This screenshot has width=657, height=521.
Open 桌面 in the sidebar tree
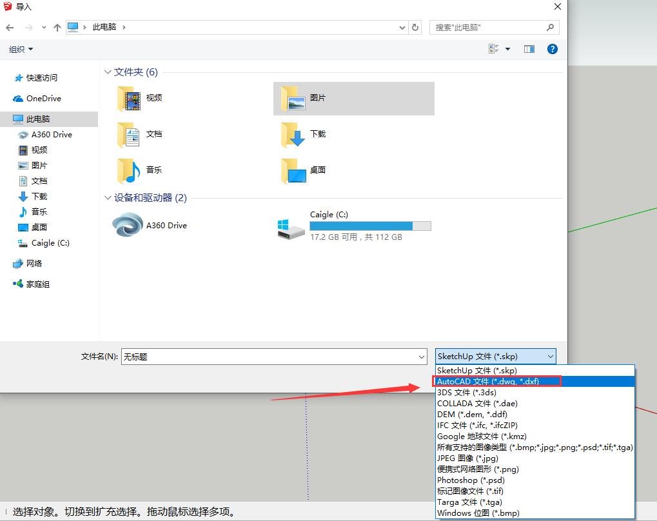pos(33,227)
